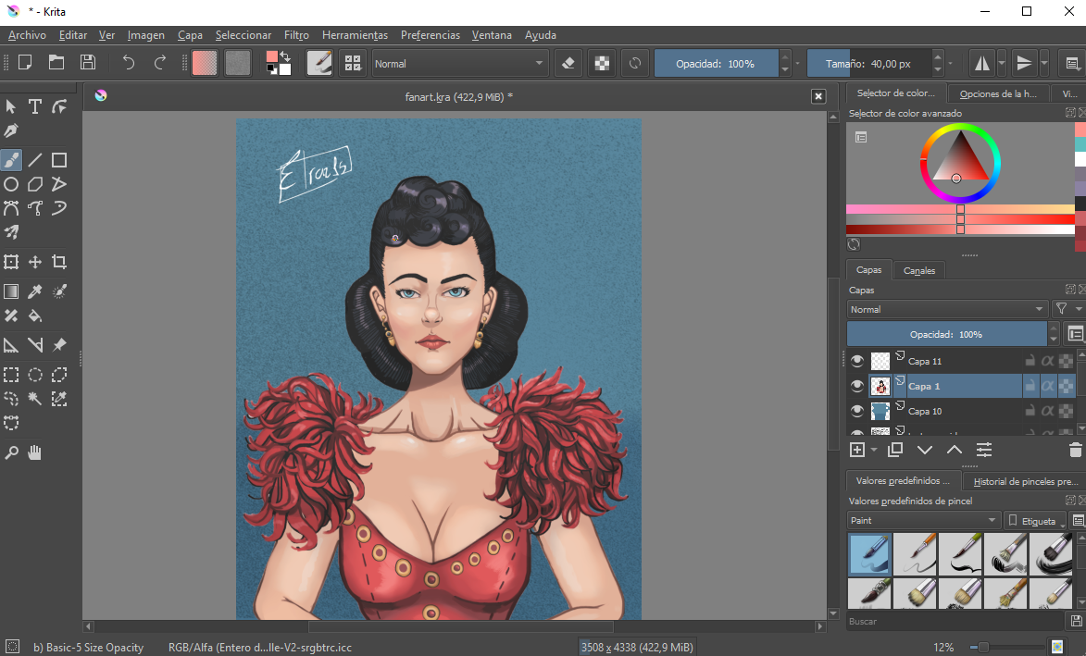The width and height of the screenshot is (1086, 656).
Task: Open the Herramientas menu
Action: point(355,34)
